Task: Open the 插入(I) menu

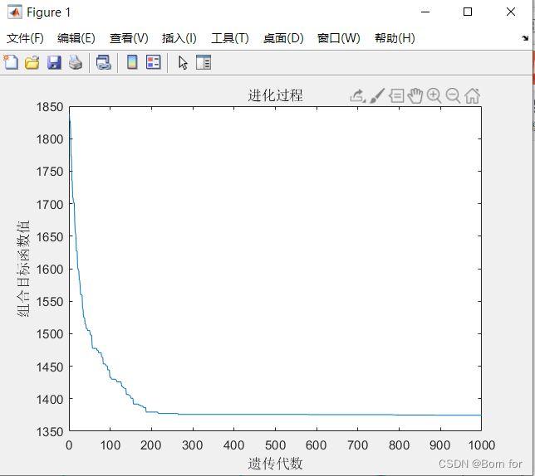Action: (179, 38)
